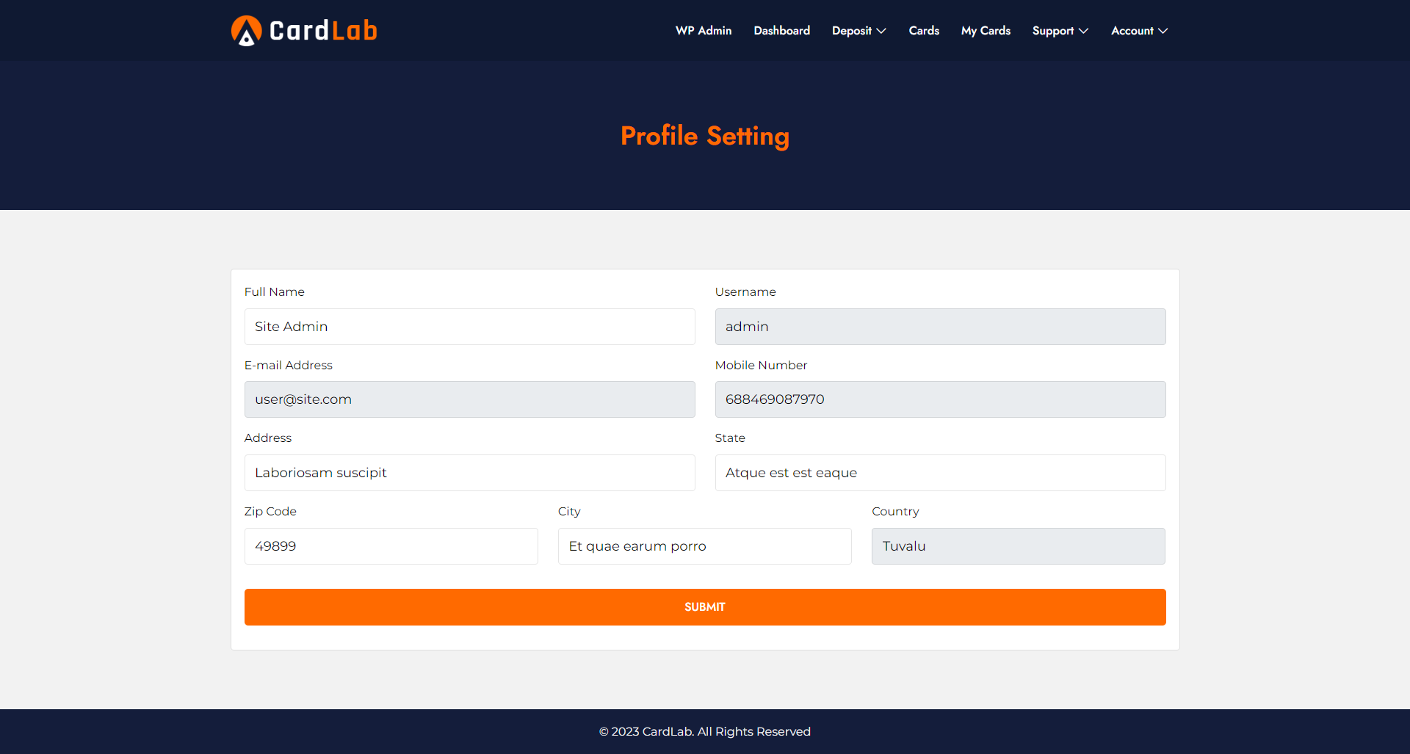This screenshot has height=754, width=1410.
Task: Open the Cards page
Action: 923,30
